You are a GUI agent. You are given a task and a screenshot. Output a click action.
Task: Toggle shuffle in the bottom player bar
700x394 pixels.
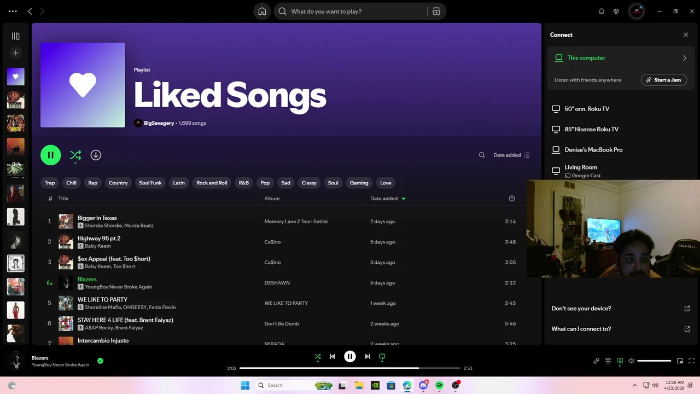tap(318, 357)
